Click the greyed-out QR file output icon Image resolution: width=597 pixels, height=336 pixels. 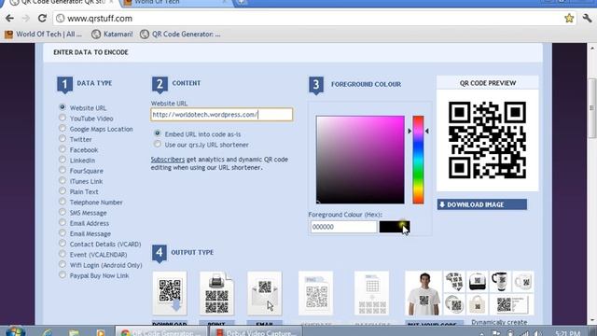pyautogui.click(x=315, y=293)
